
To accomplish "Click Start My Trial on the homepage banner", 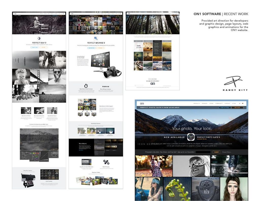I will coord(225,107).
